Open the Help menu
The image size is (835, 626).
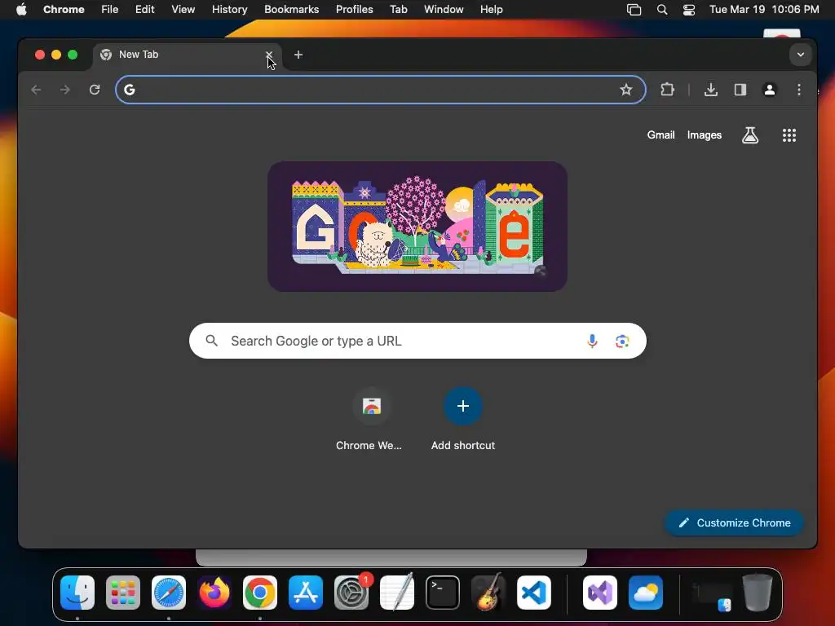[x=491, y=9]
